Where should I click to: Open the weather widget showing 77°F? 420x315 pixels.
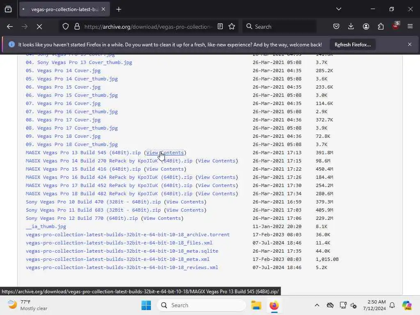click(x=27, y=305)
